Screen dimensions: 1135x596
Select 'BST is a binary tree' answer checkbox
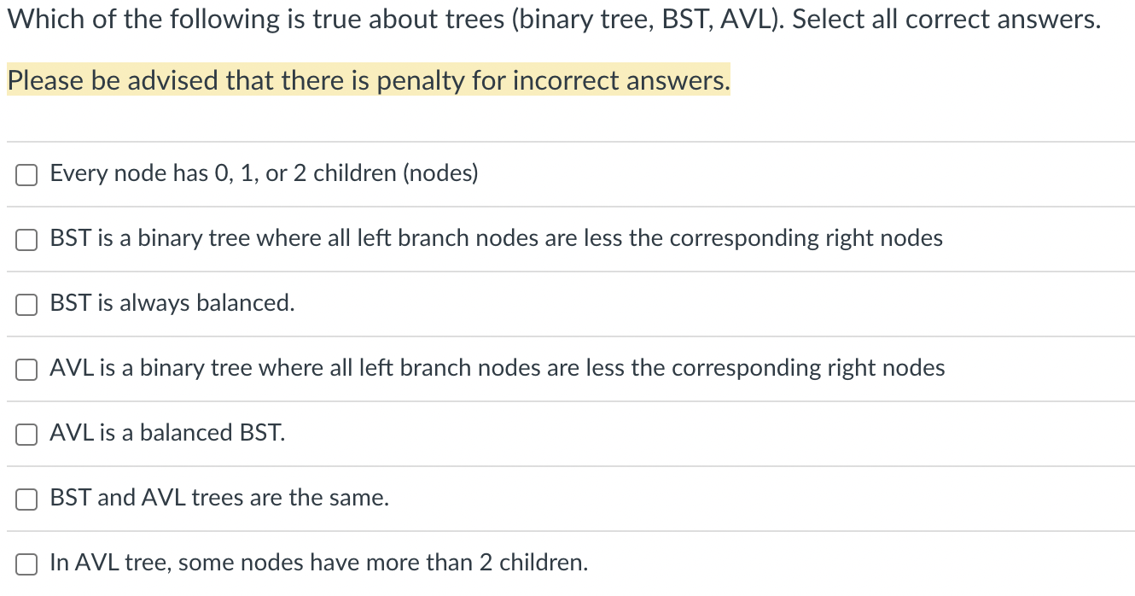click(x=26, y=240)
